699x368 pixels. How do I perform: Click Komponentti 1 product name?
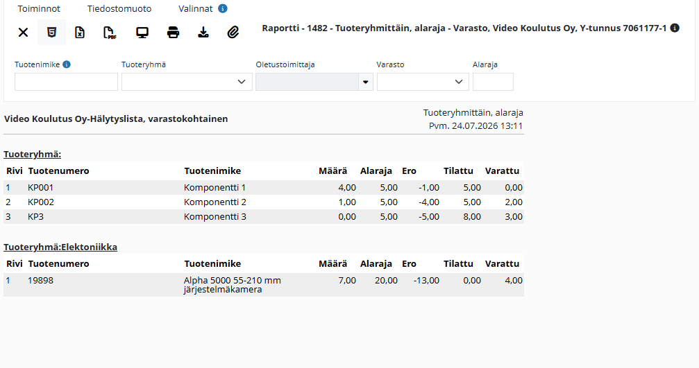[x=215, y=188]
